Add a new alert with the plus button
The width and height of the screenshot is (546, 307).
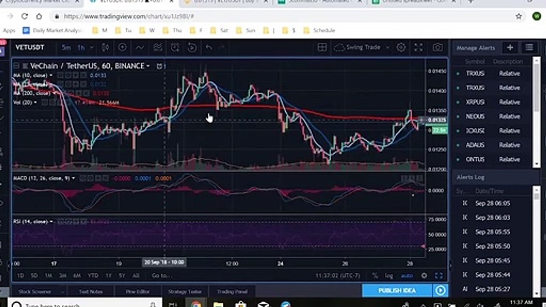pos(510,48)
